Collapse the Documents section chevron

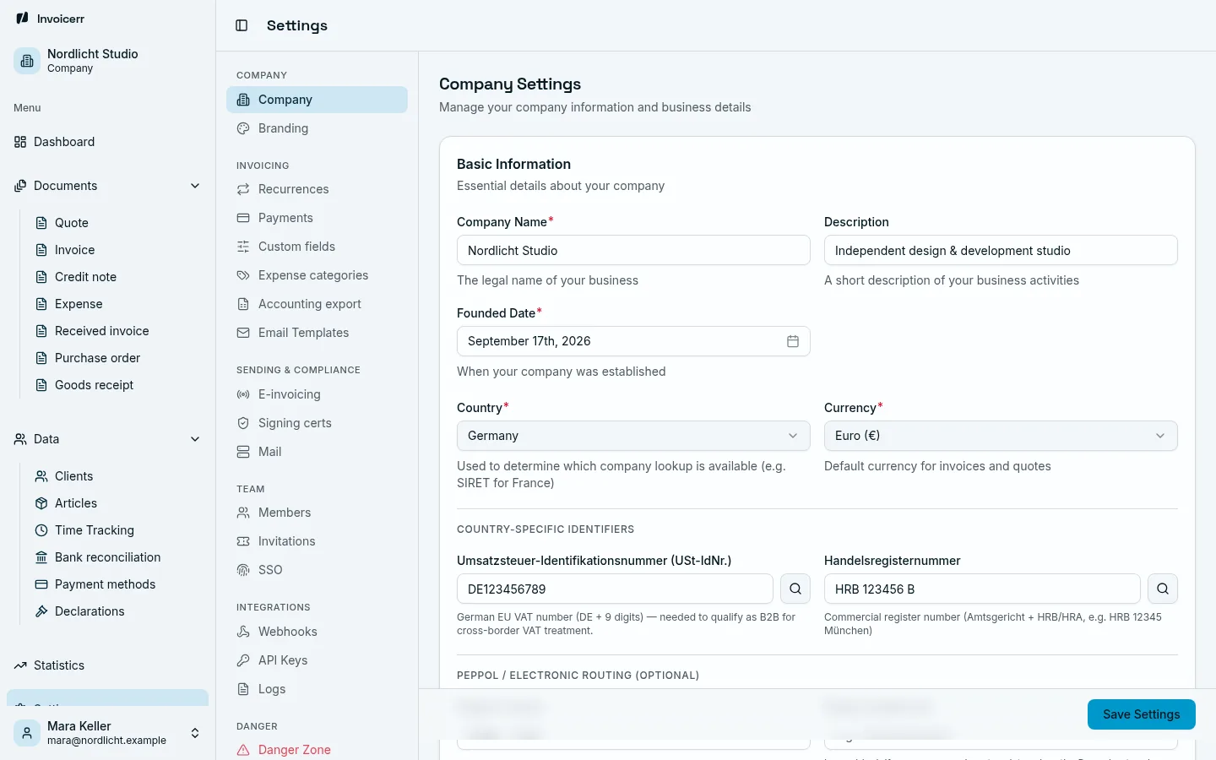tap(195, 186)
